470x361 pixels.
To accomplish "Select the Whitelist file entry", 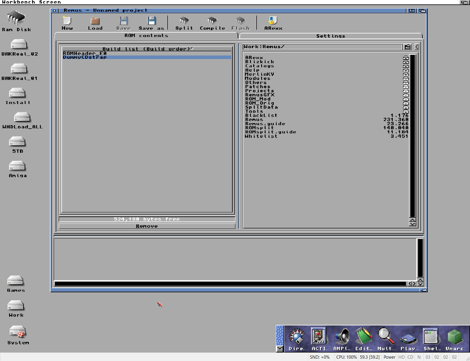I will [327, 136].
